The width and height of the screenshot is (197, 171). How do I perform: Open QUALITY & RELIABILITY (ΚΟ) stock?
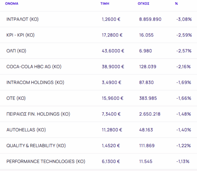35,145
